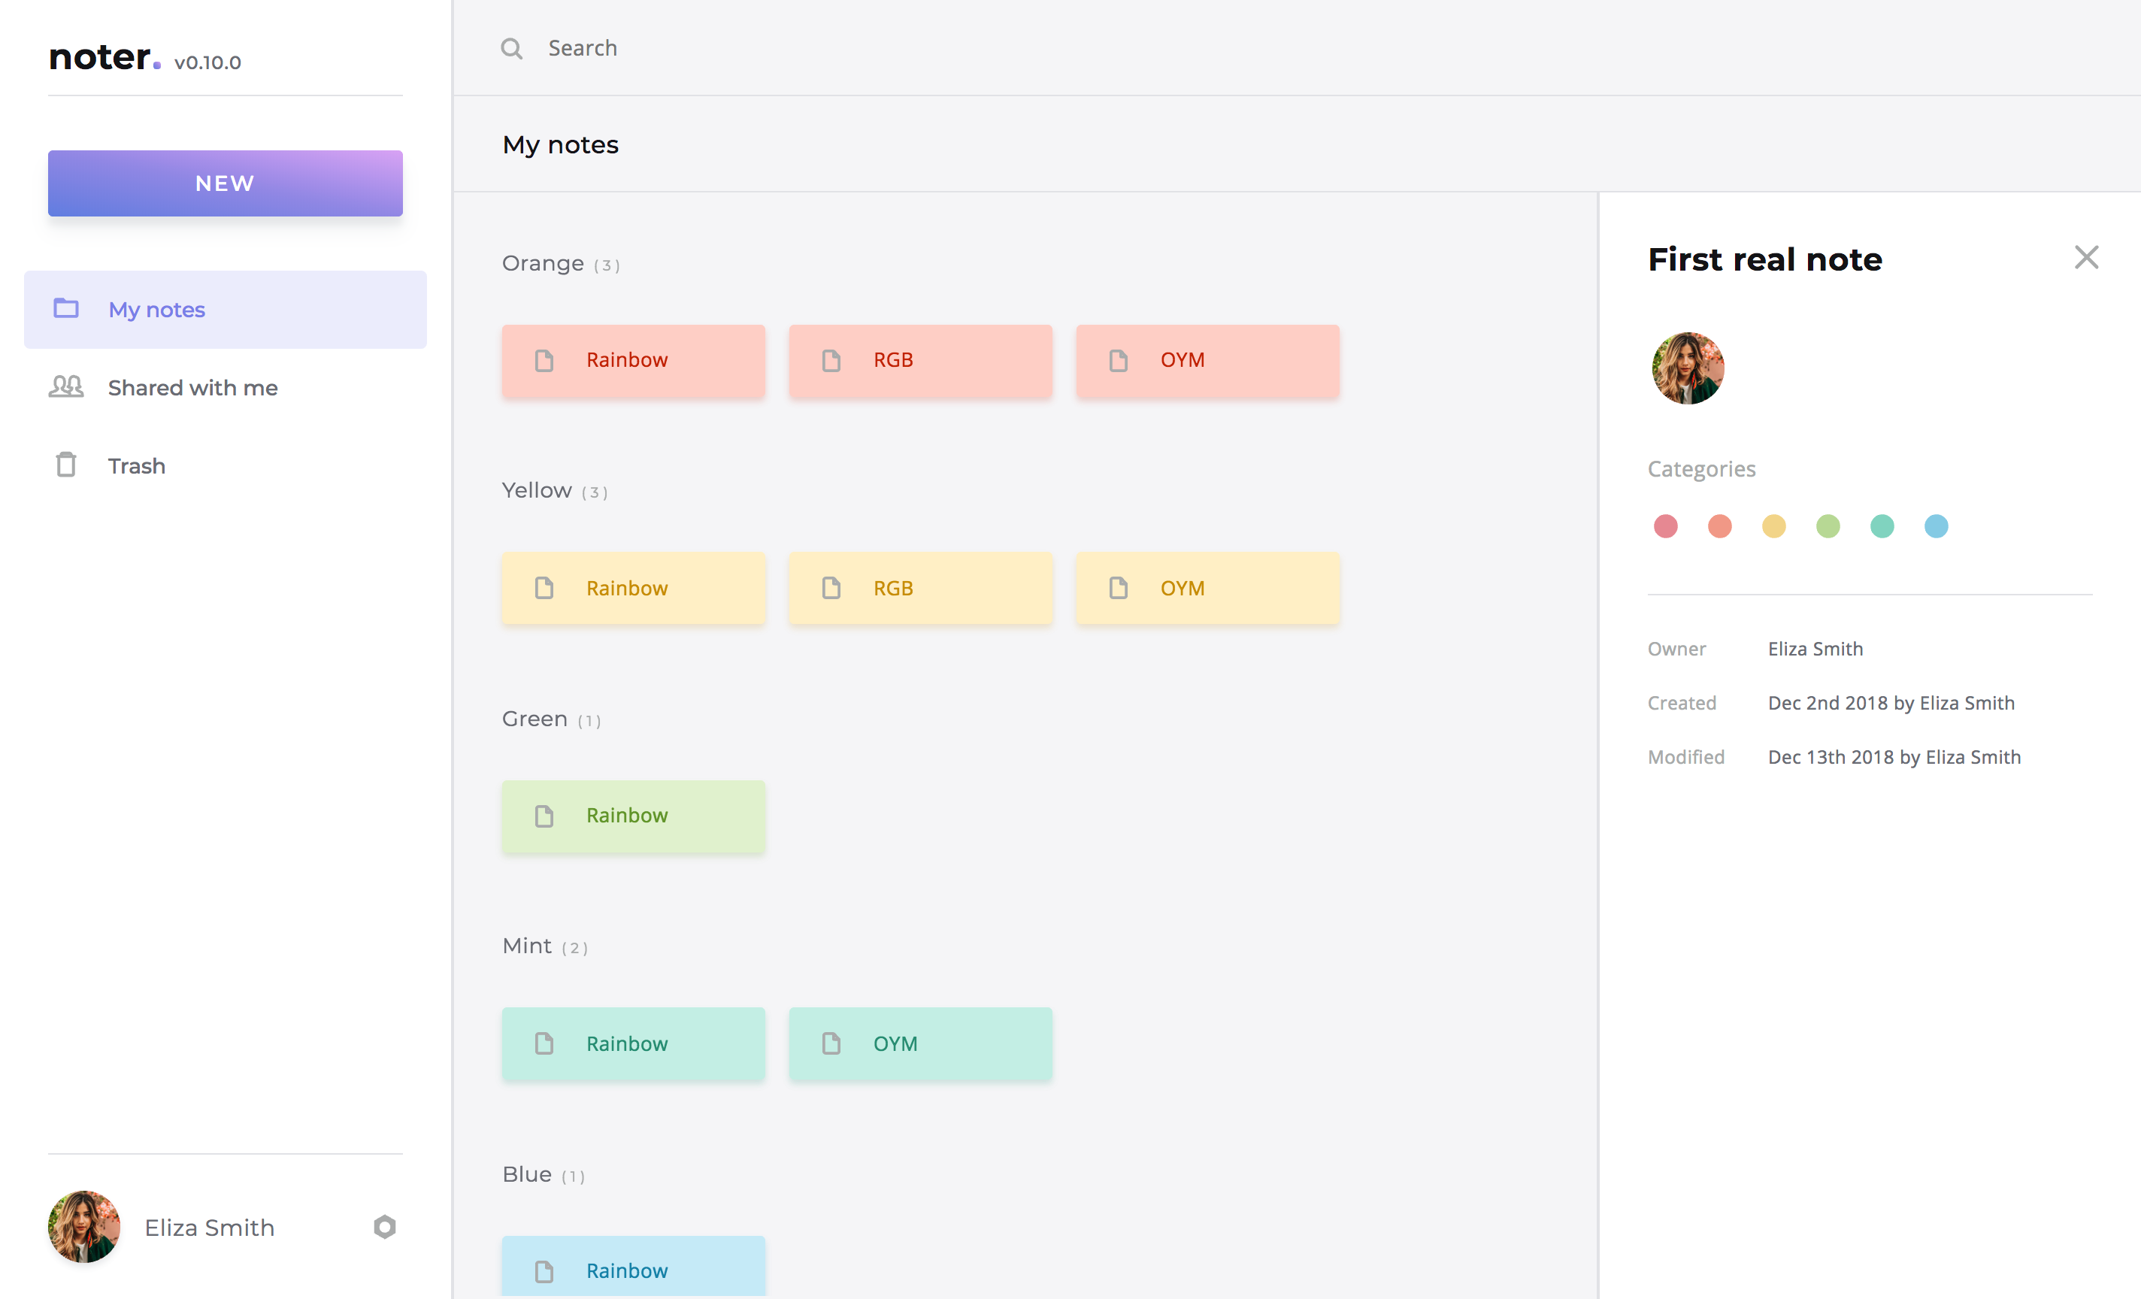This screenshot has height=1299, width=2141.
Task: Toggle the yellow category dot
Action: tap(1773, 526)
